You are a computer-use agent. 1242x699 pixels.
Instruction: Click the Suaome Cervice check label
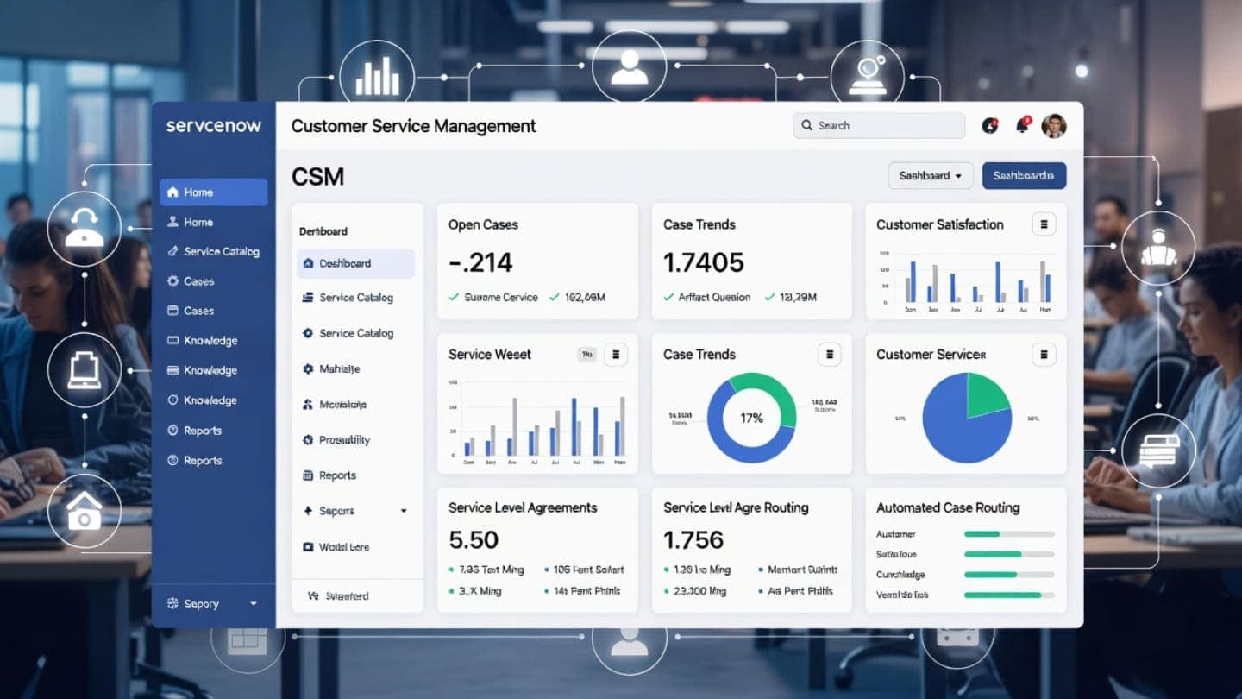tap(493, 297)
